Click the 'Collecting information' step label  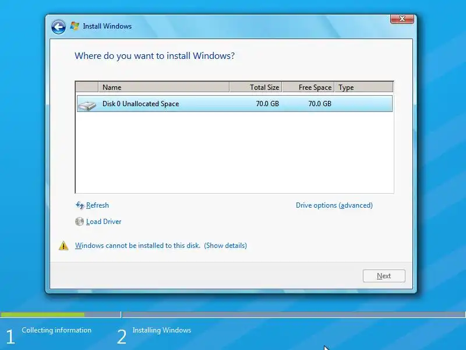coord(57,330)
